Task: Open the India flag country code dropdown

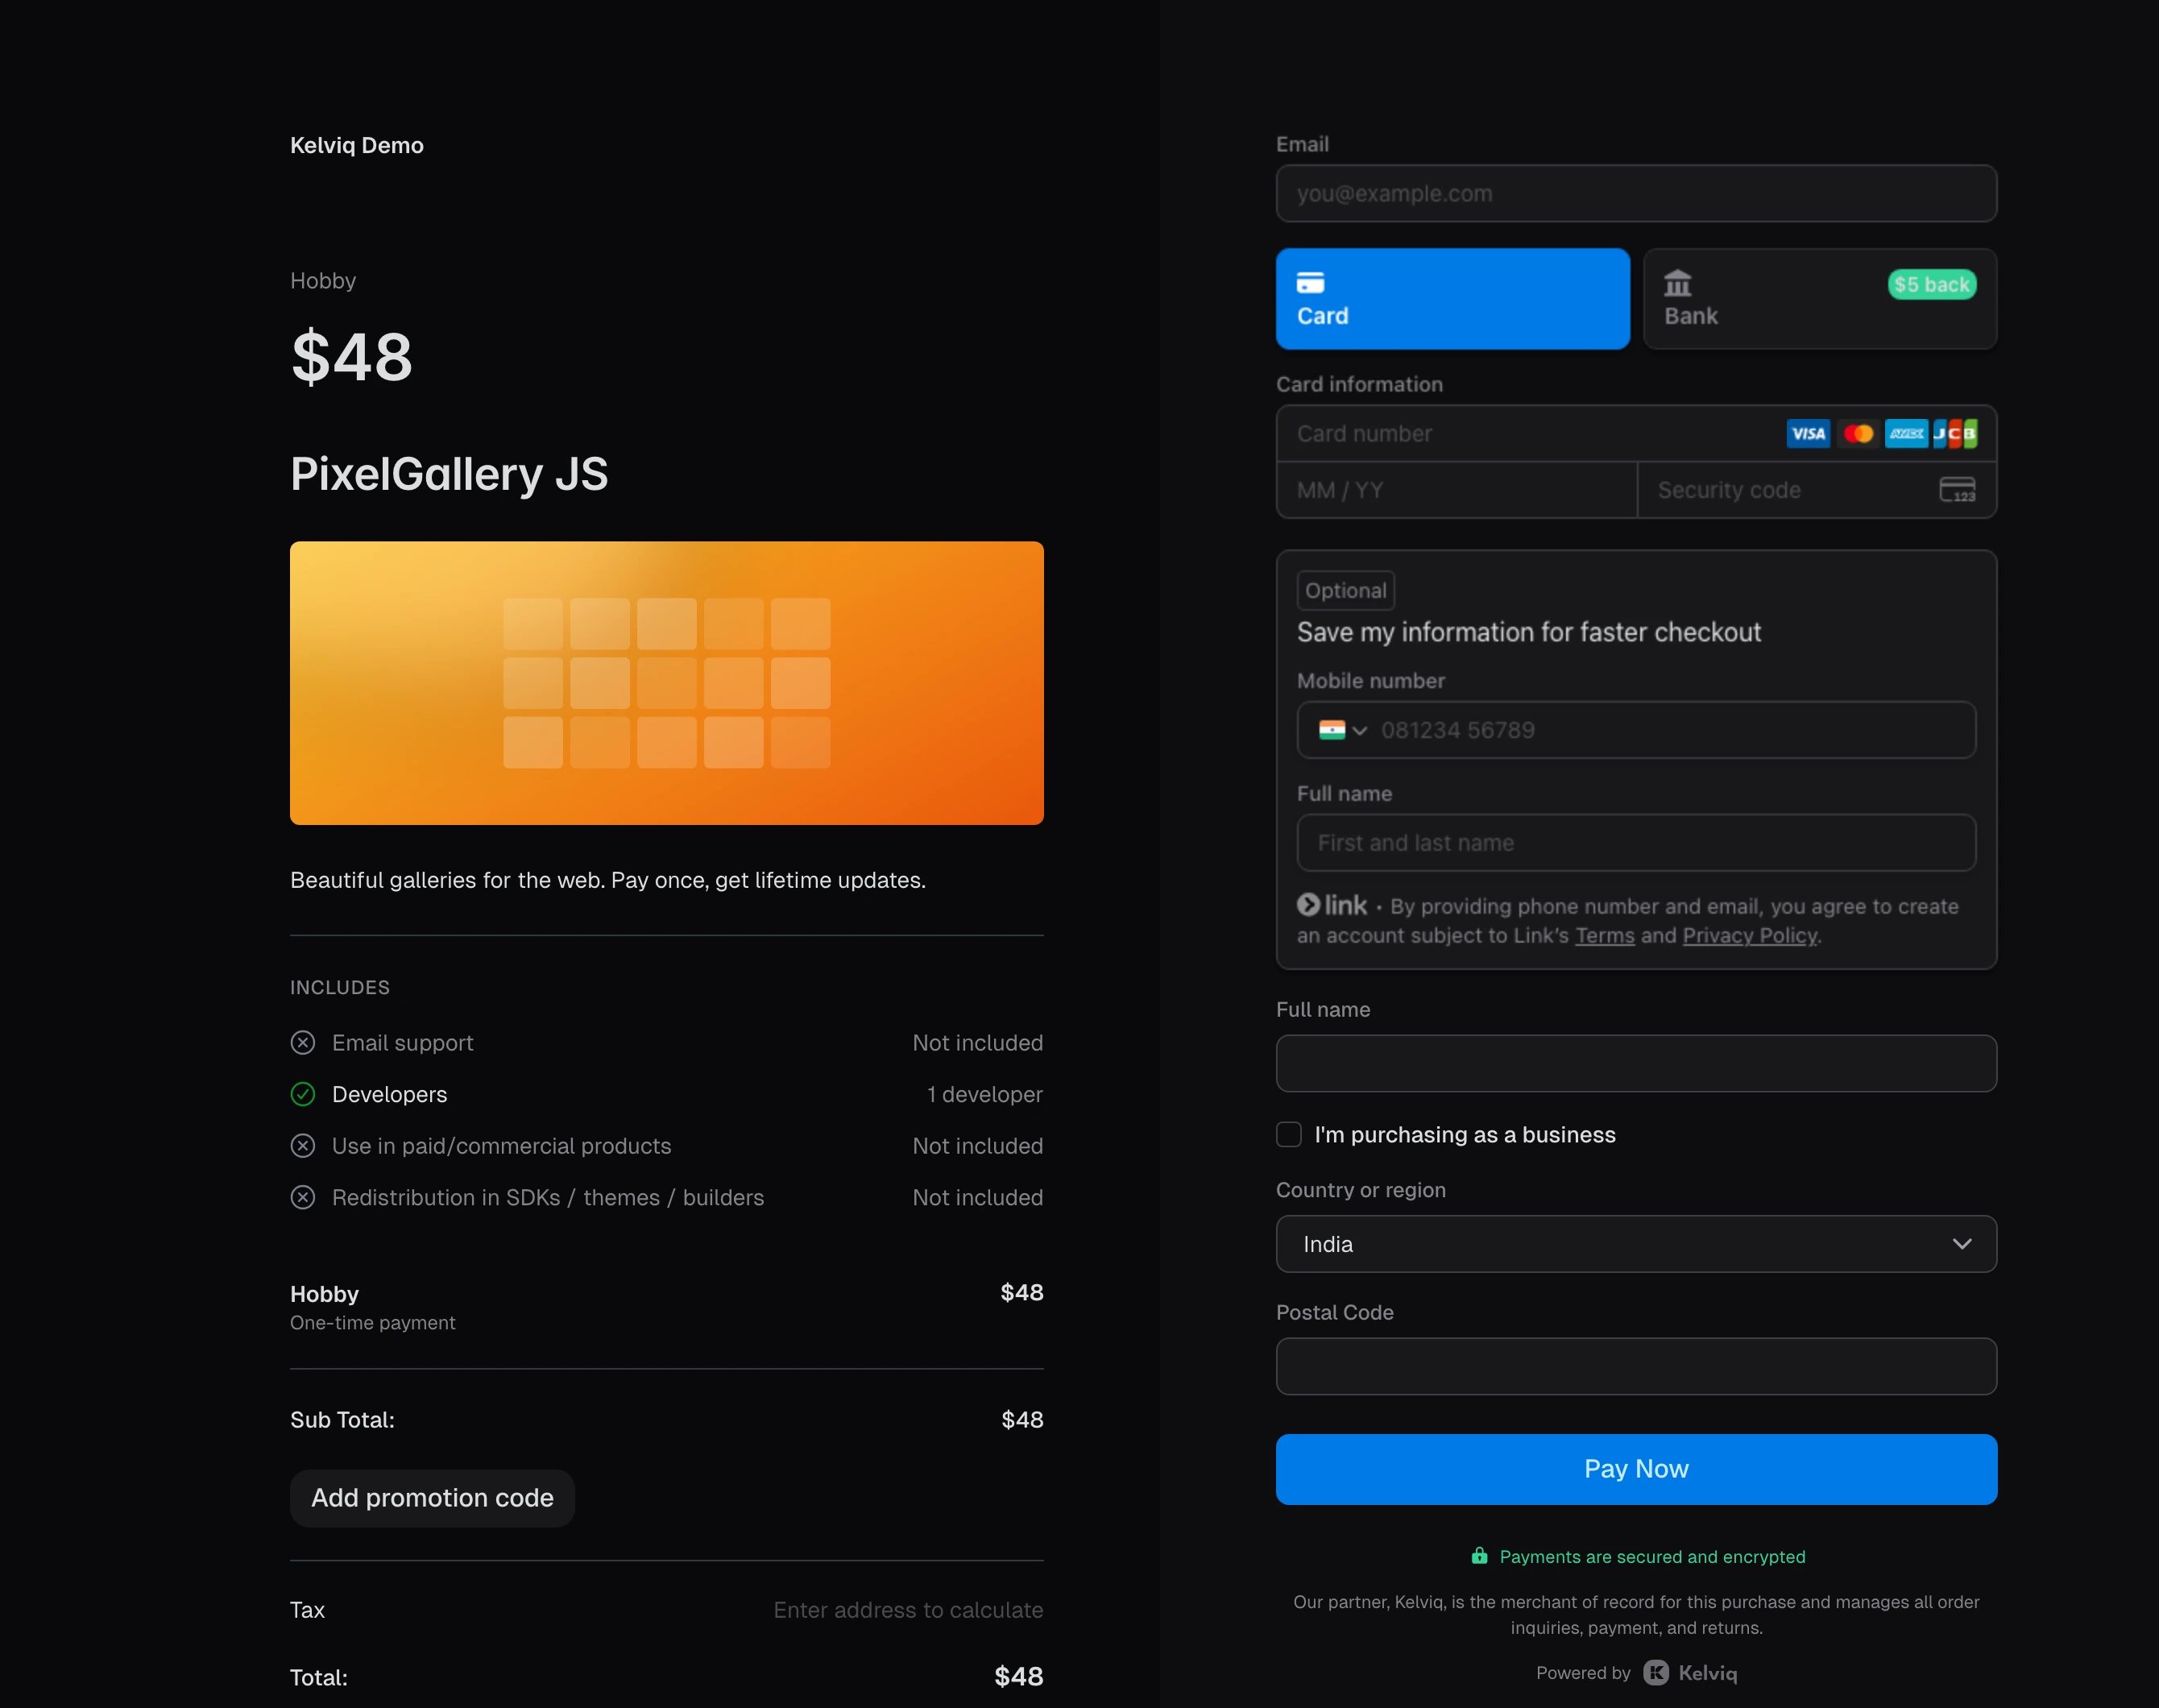Action: (x=1342, y=730)
